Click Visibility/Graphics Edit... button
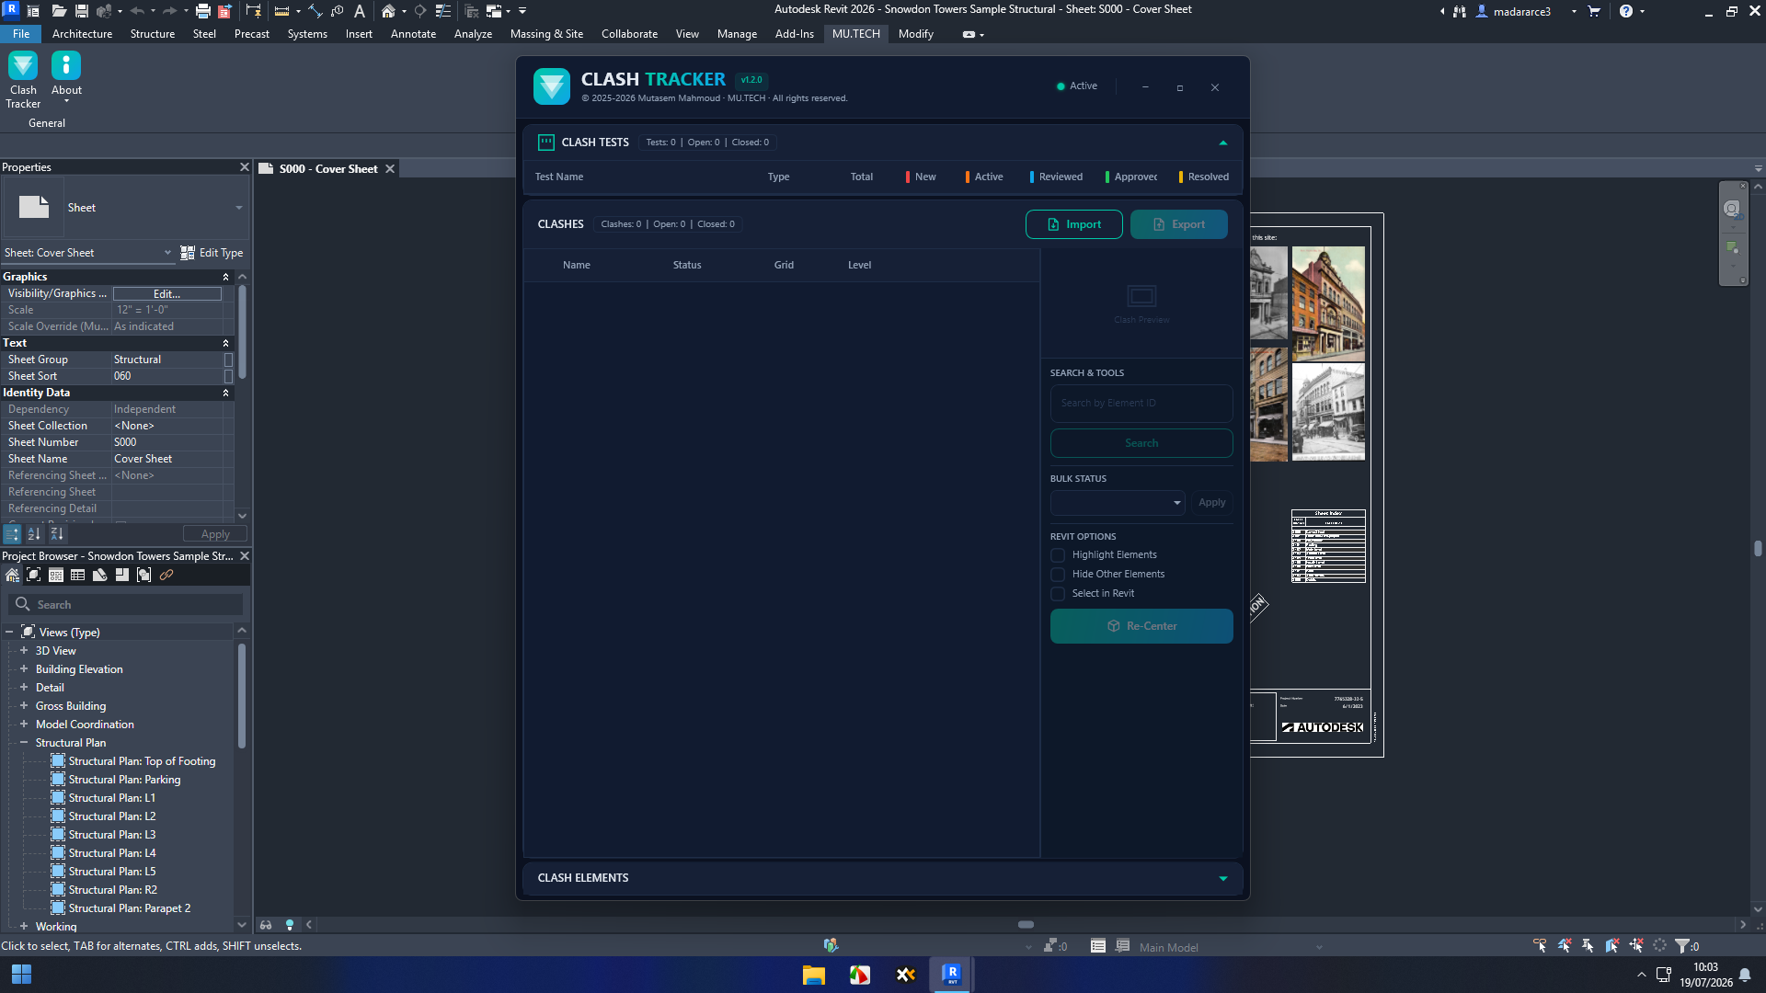This screenshot has height=993, width=1766. (x=167, y=294)
